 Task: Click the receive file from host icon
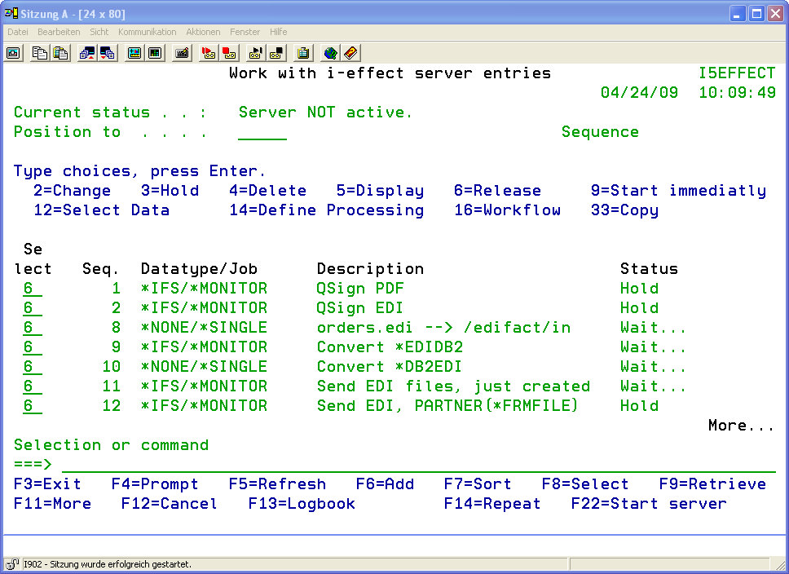point(107,53)
